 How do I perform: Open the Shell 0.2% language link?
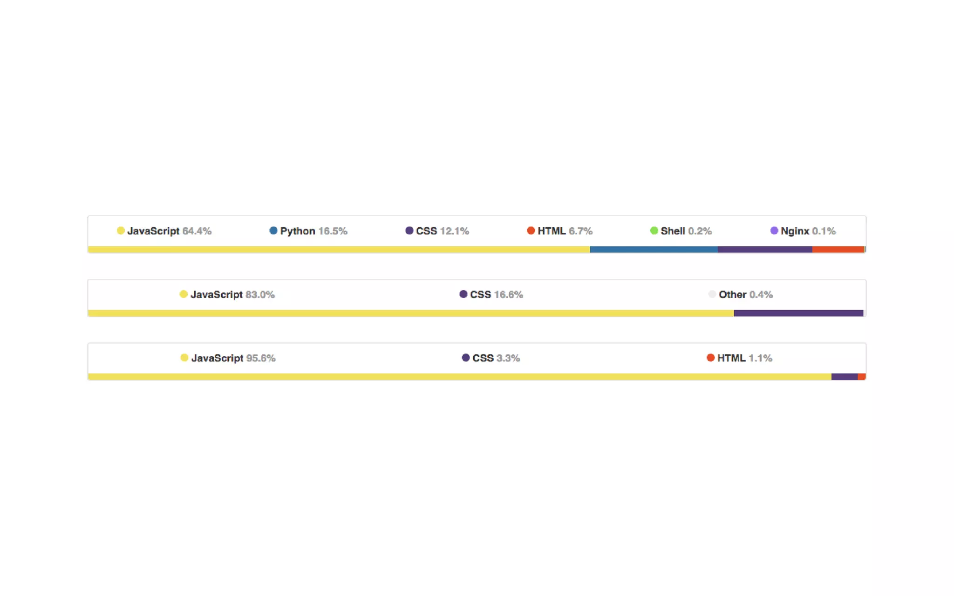pos(681,231)
